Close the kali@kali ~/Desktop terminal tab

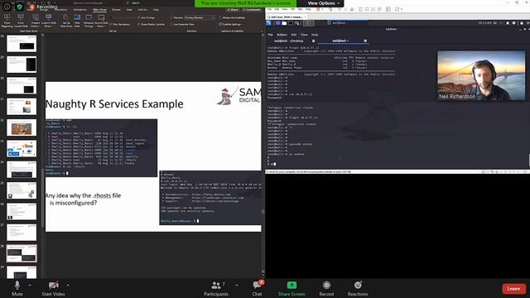point(313,41)
